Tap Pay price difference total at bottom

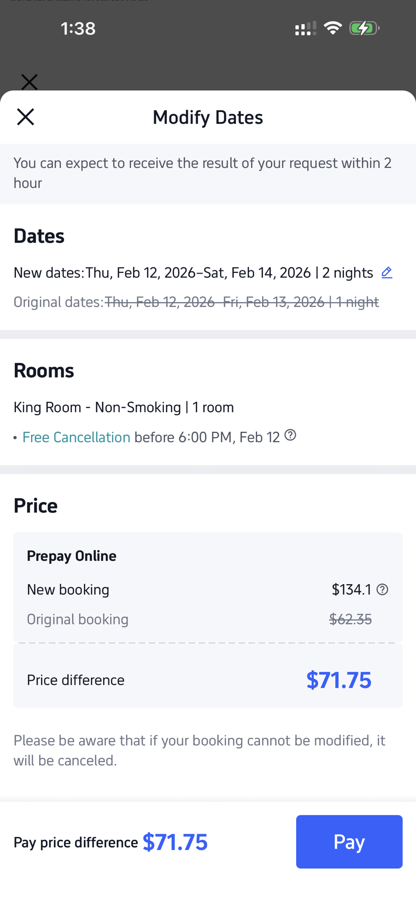coord(175,842)
